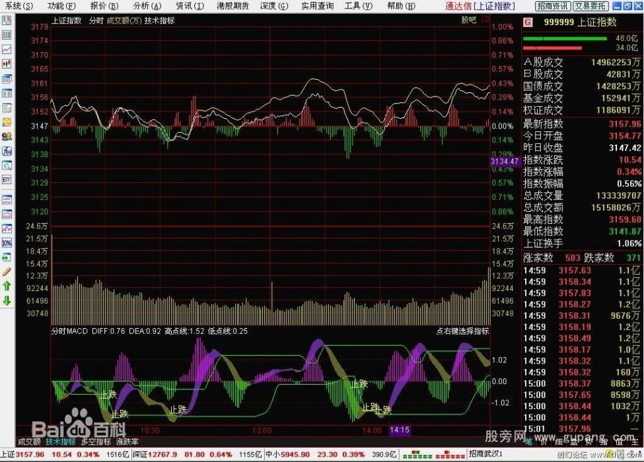Open the 股吧 link above the chart
Viewport: 644px width, 462px height.
[468, 20]
